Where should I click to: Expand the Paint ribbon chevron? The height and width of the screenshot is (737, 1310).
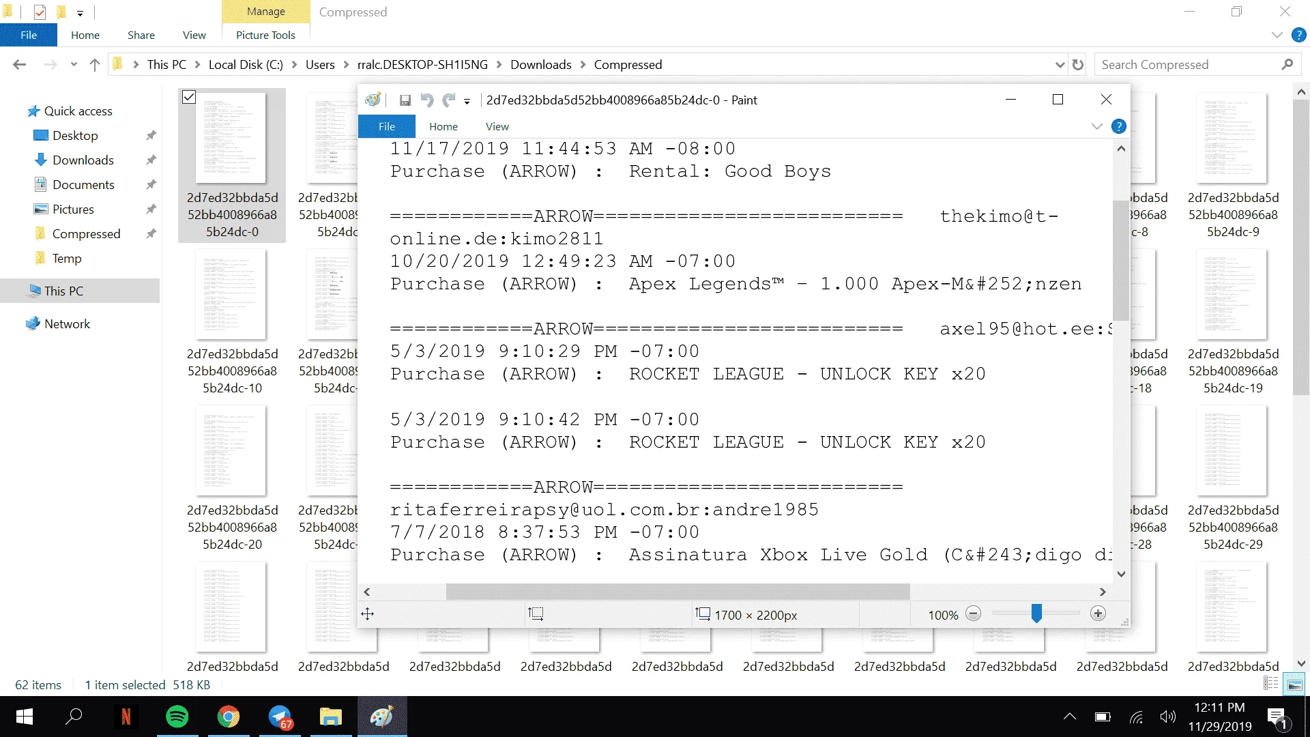(1097, 126)
